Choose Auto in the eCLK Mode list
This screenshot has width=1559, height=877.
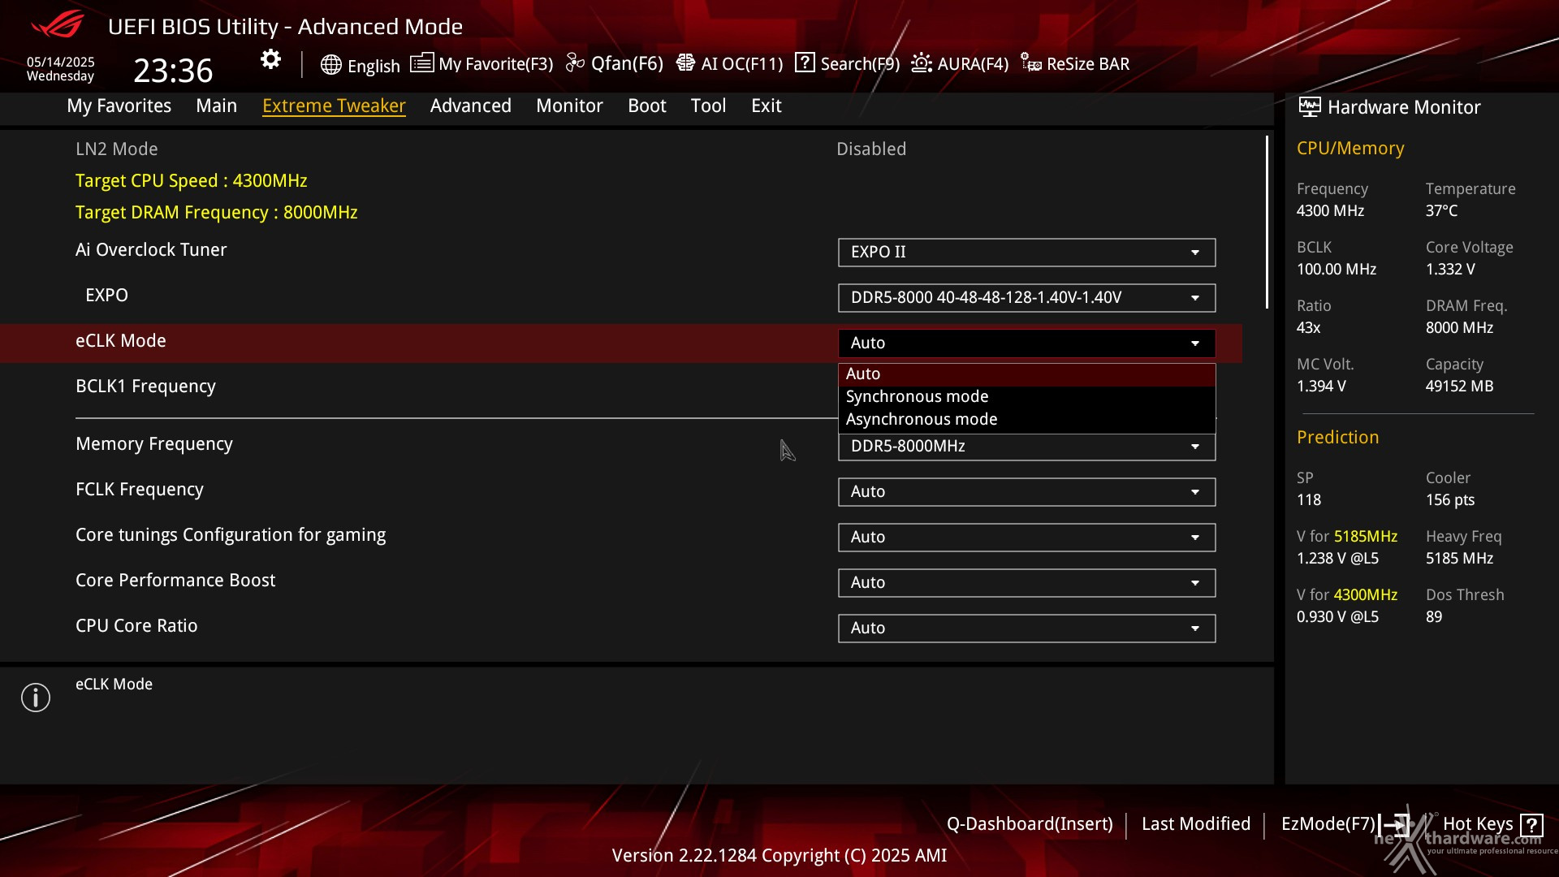click(x=1026, y=374)
